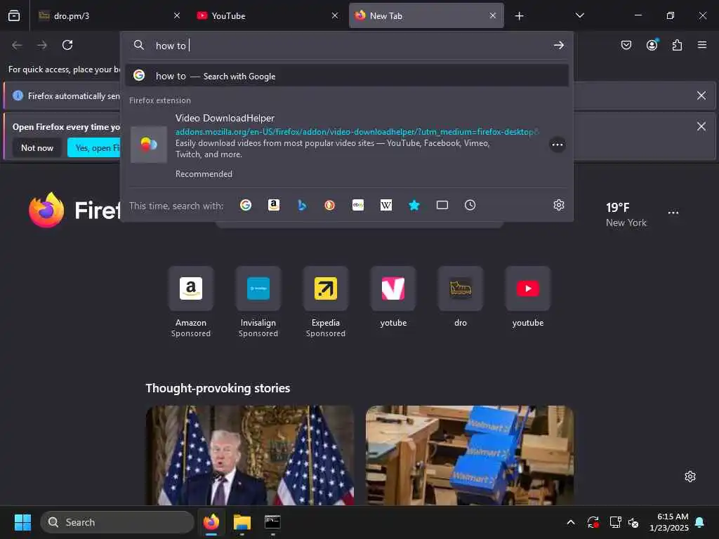Open the Pocket save icon
The width and height of the screenshot is (719, 539).
point(626,45)
